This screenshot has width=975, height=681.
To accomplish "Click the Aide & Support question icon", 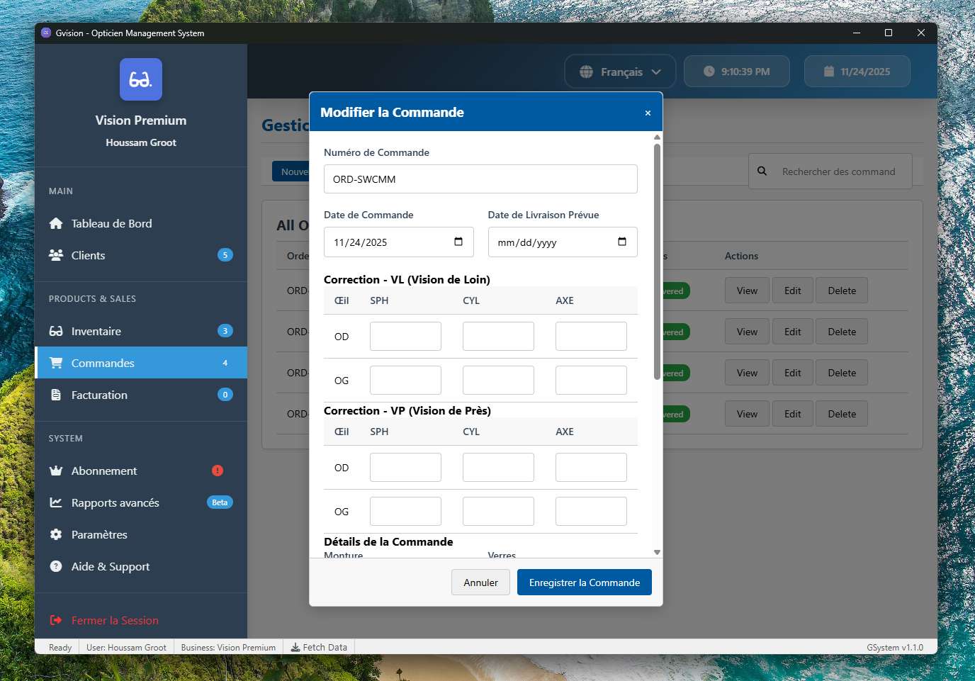I will 56,566.
